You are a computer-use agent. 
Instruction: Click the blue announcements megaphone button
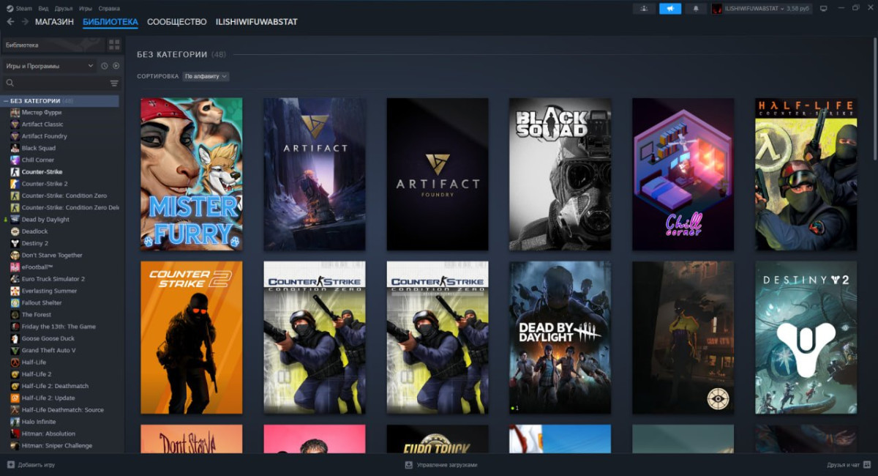coord(669,8)
